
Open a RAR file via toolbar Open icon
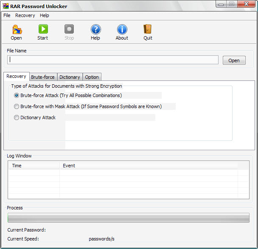(x=17, y=32)
